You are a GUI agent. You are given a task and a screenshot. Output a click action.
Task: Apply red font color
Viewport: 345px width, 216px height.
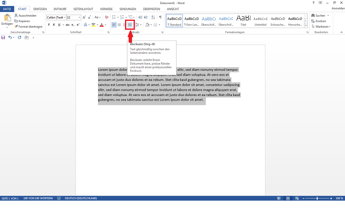(x=101, y=25)
